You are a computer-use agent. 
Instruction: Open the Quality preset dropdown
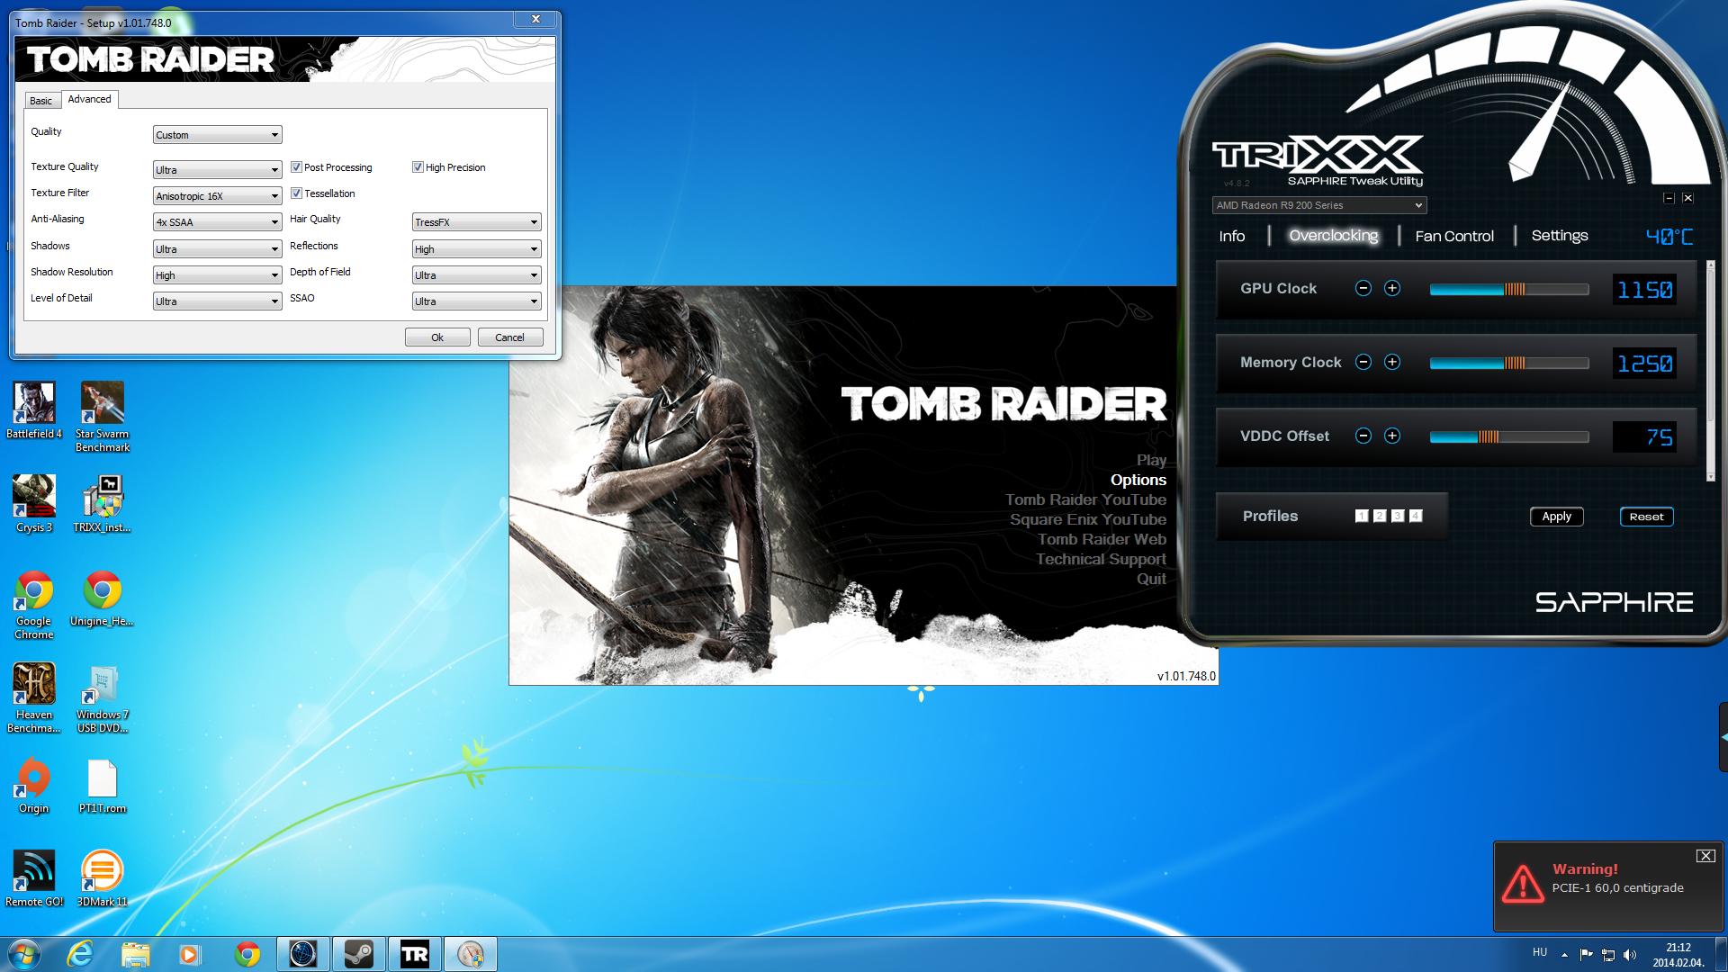[217, 135]
